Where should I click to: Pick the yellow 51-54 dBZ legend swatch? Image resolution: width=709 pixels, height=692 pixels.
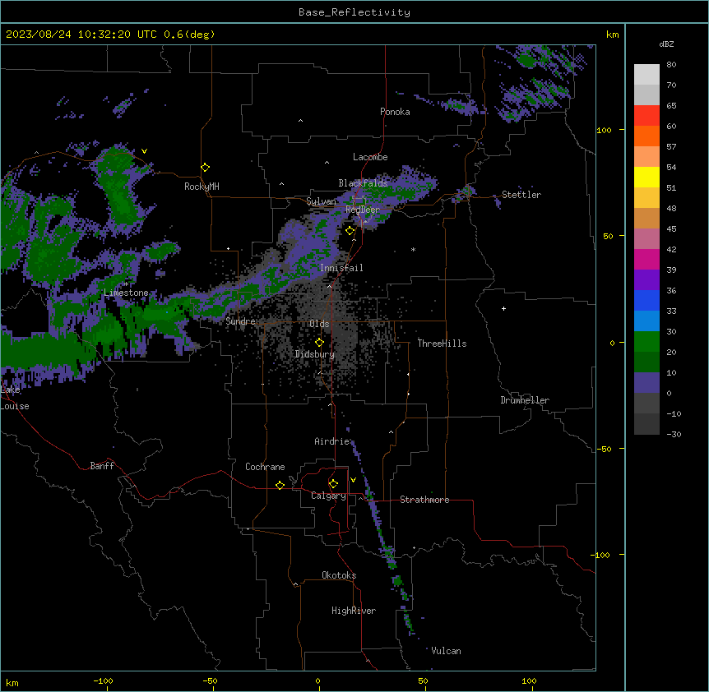tap(646, 177)
